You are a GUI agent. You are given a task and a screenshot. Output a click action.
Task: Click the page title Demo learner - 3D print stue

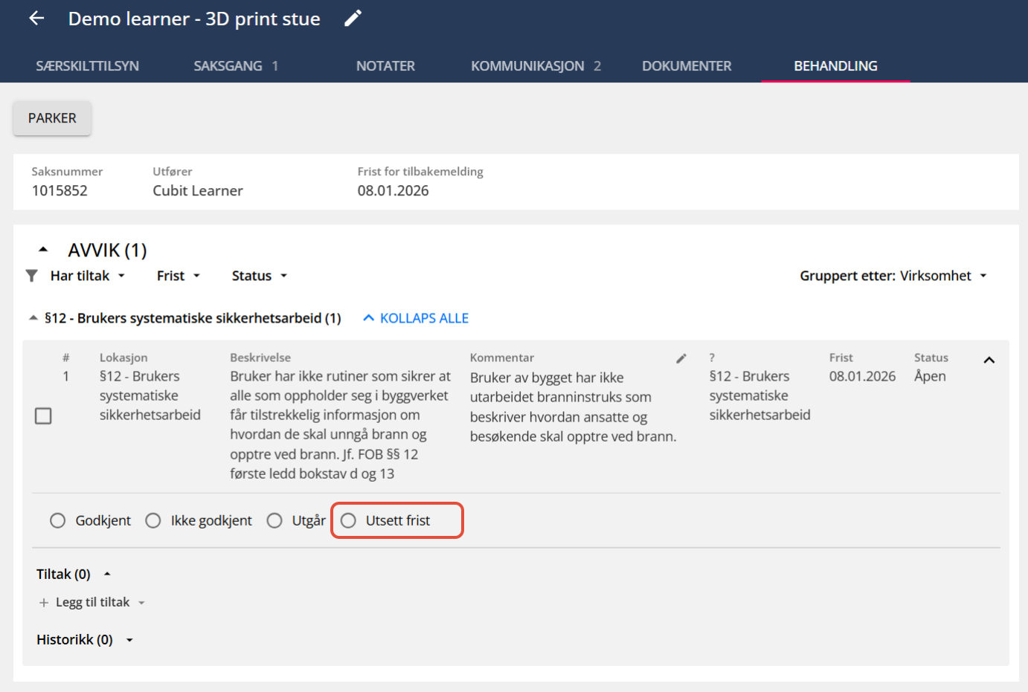tap(194, 19)
